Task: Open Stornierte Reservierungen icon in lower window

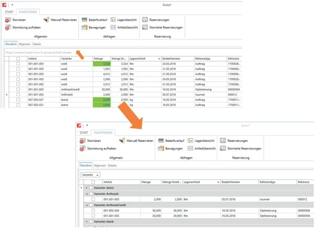Action: [223, 148]
